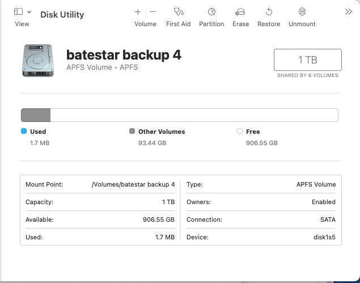Click the sidebar View icon

pos(19,11)
